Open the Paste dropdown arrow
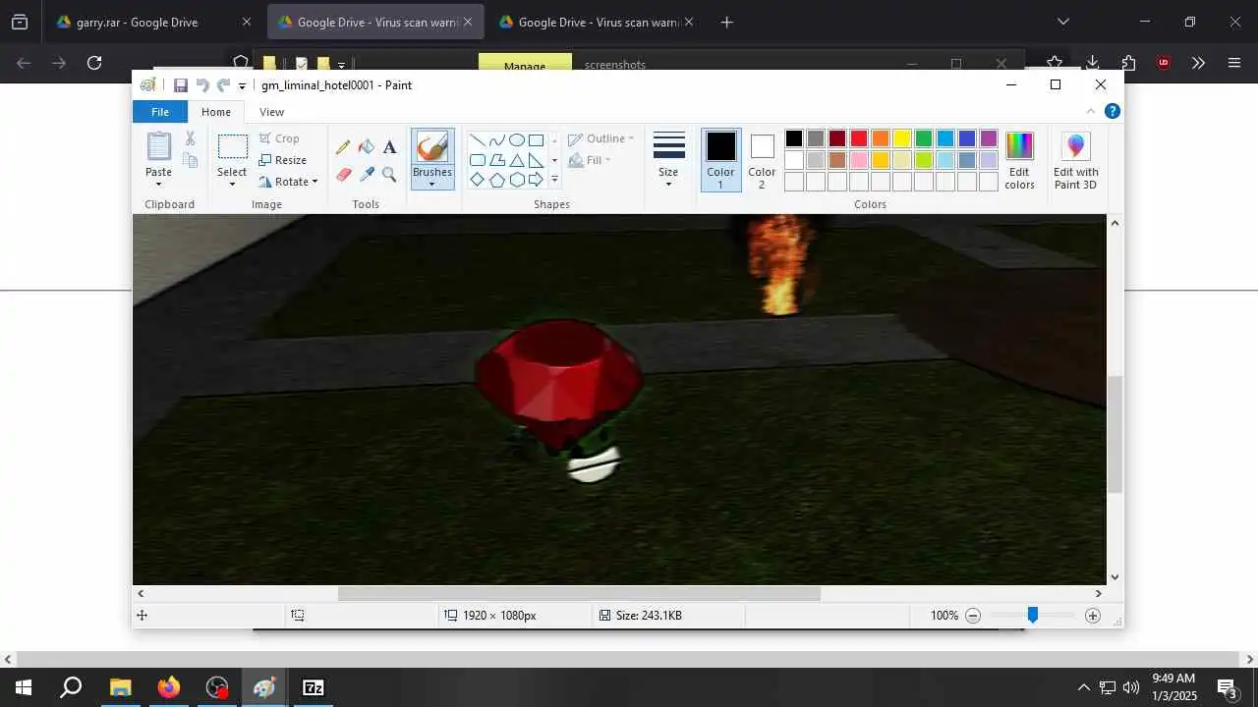 [158, 185]
